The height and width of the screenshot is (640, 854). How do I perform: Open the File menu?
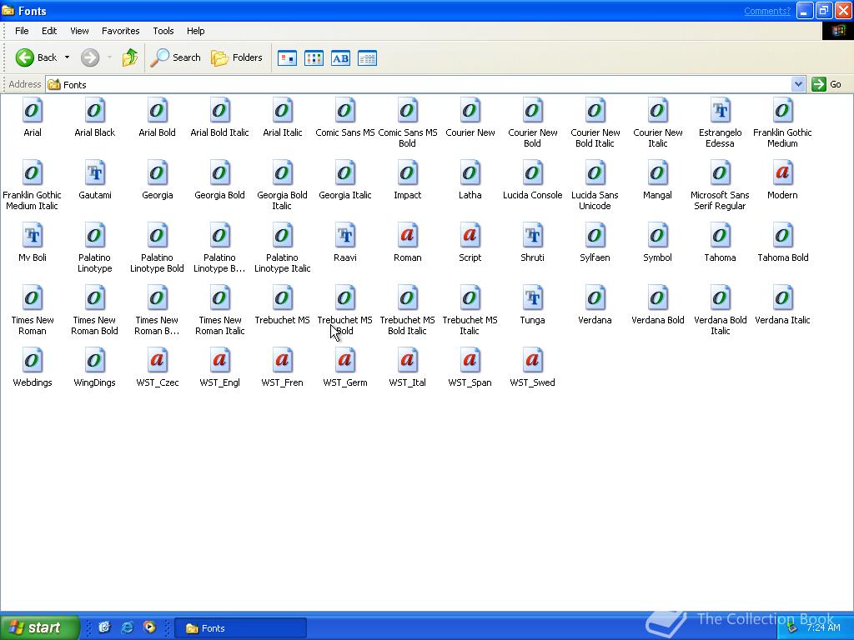point(22,31)
